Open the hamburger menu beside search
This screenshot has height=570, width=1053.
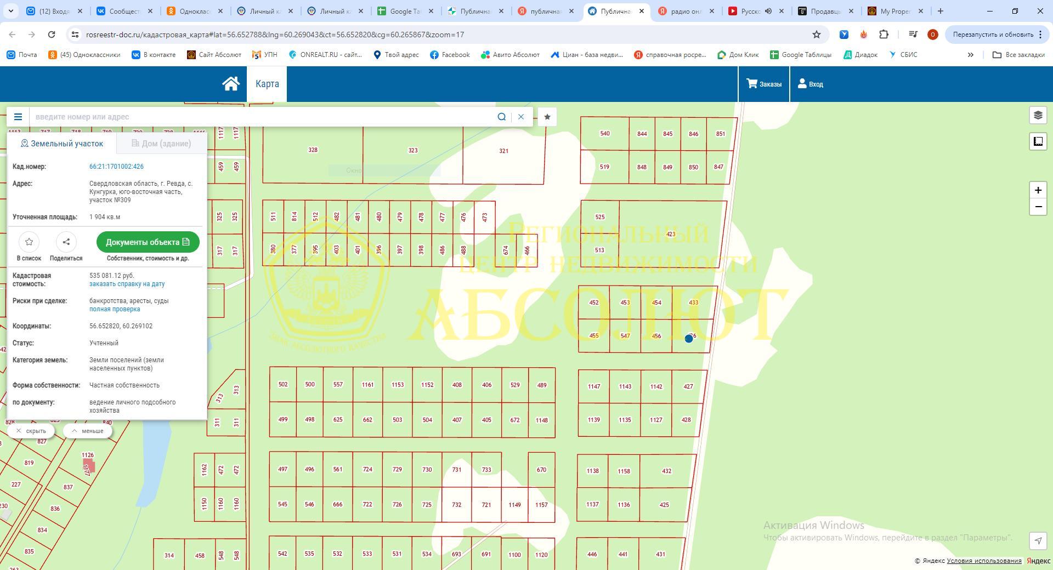tap(18, 117)
